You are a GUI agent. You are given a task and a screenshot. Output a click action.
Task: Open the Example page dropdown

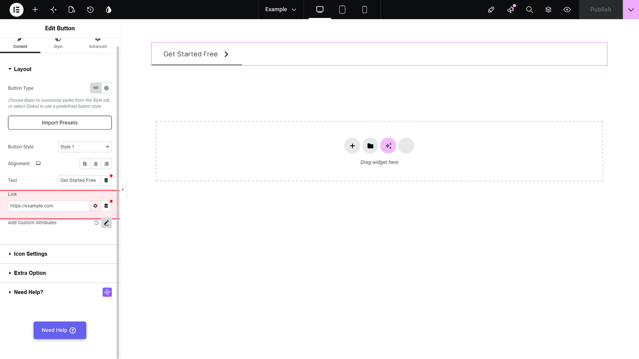pyautogui.click(x=281, y=10)
